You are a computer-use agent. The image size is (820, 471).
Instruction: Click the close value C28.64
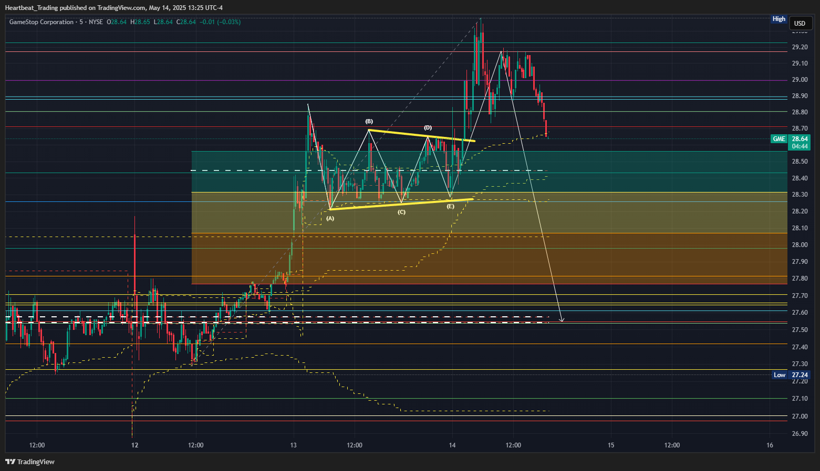pyautogui.click(x=186, y=22)
